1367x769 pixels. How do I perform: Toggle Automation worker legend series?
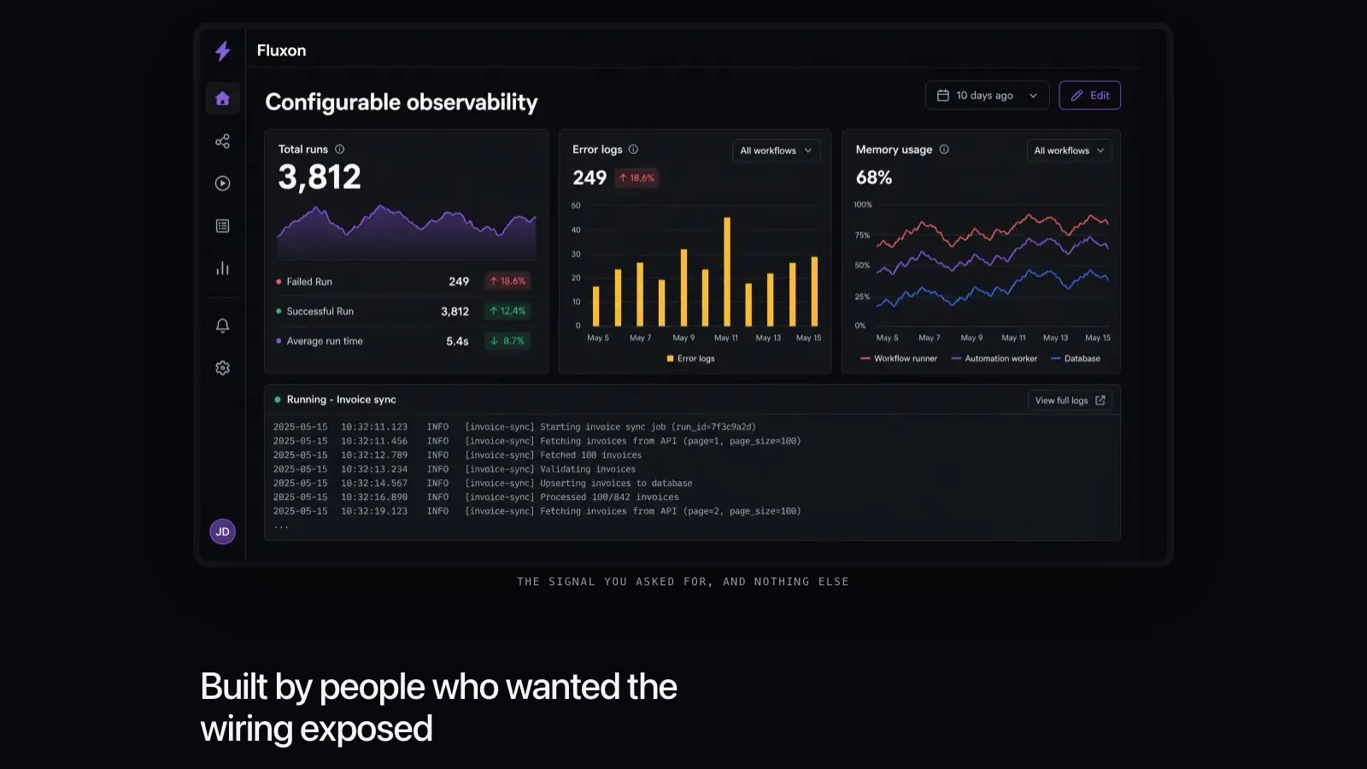pyautogui.click(x=994, y=359)
